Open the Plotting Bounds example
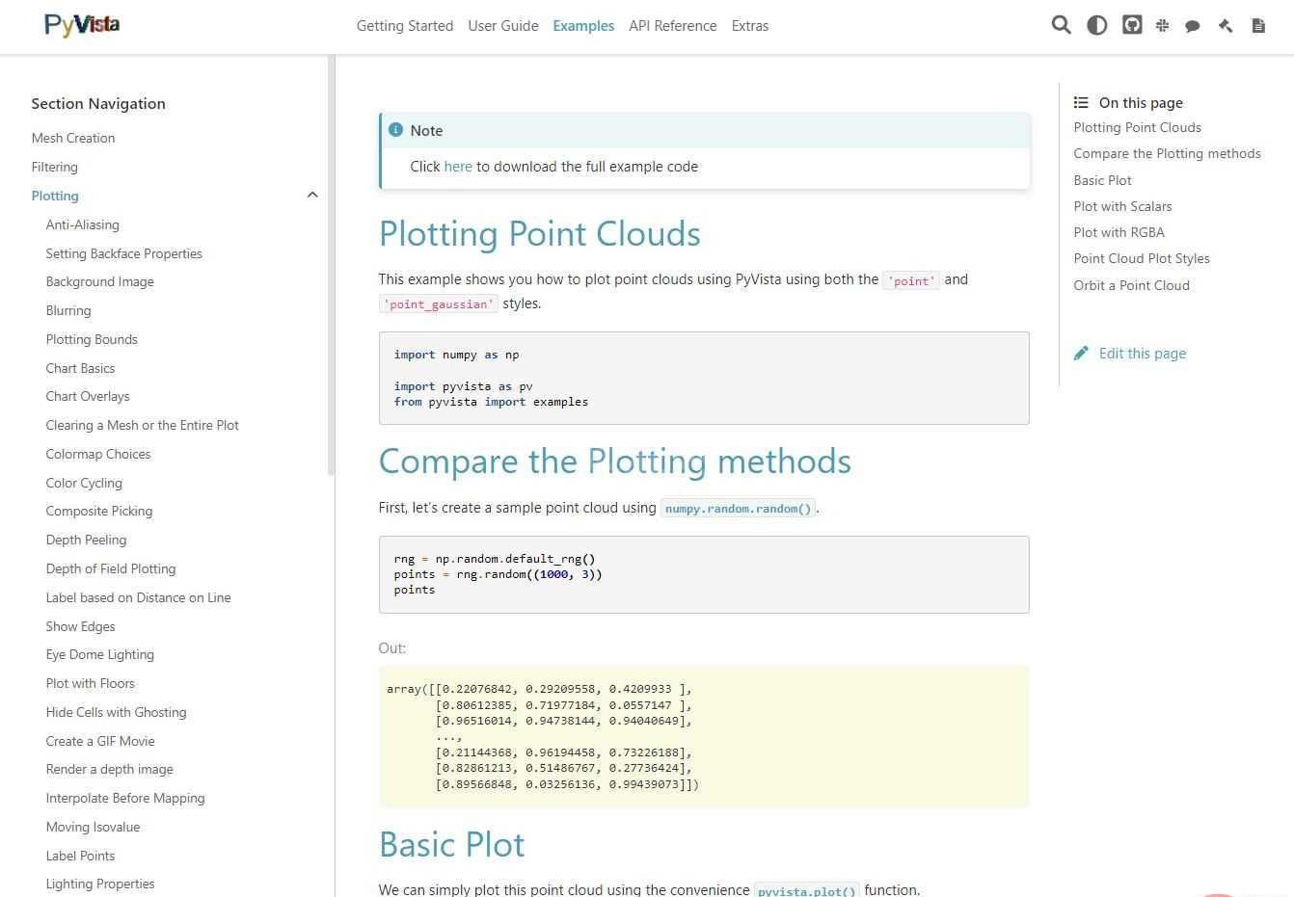Viewport: 1294px width, 897px height. click(x=92, y=339)
